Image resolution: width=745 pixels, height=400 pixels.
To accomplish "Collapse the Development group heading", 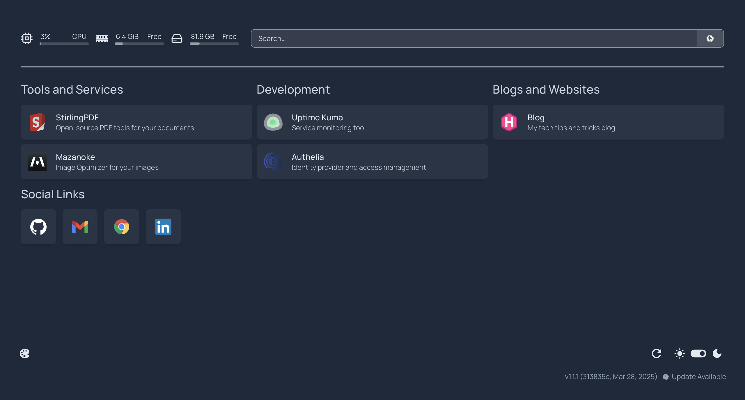I will pyautogui.click(x=293, y=90).
